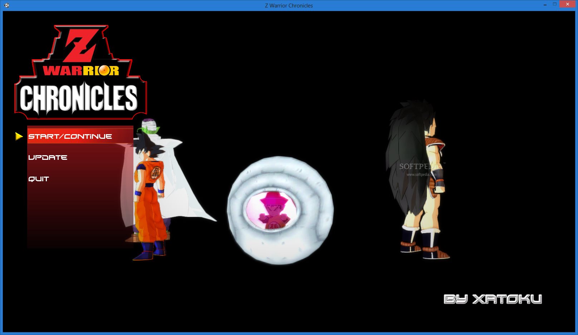
Task: Click the By Xatoku credit text
Action: tap(493, 299)
